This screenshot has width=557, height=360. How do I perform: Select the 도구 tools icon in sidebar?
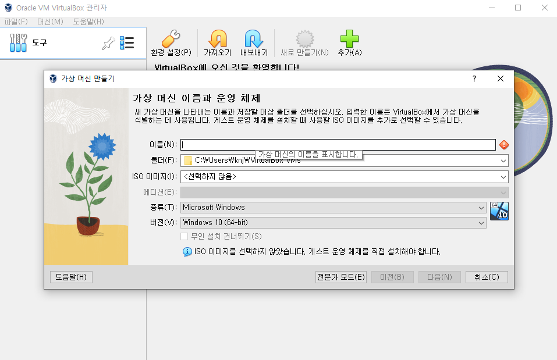18,42
